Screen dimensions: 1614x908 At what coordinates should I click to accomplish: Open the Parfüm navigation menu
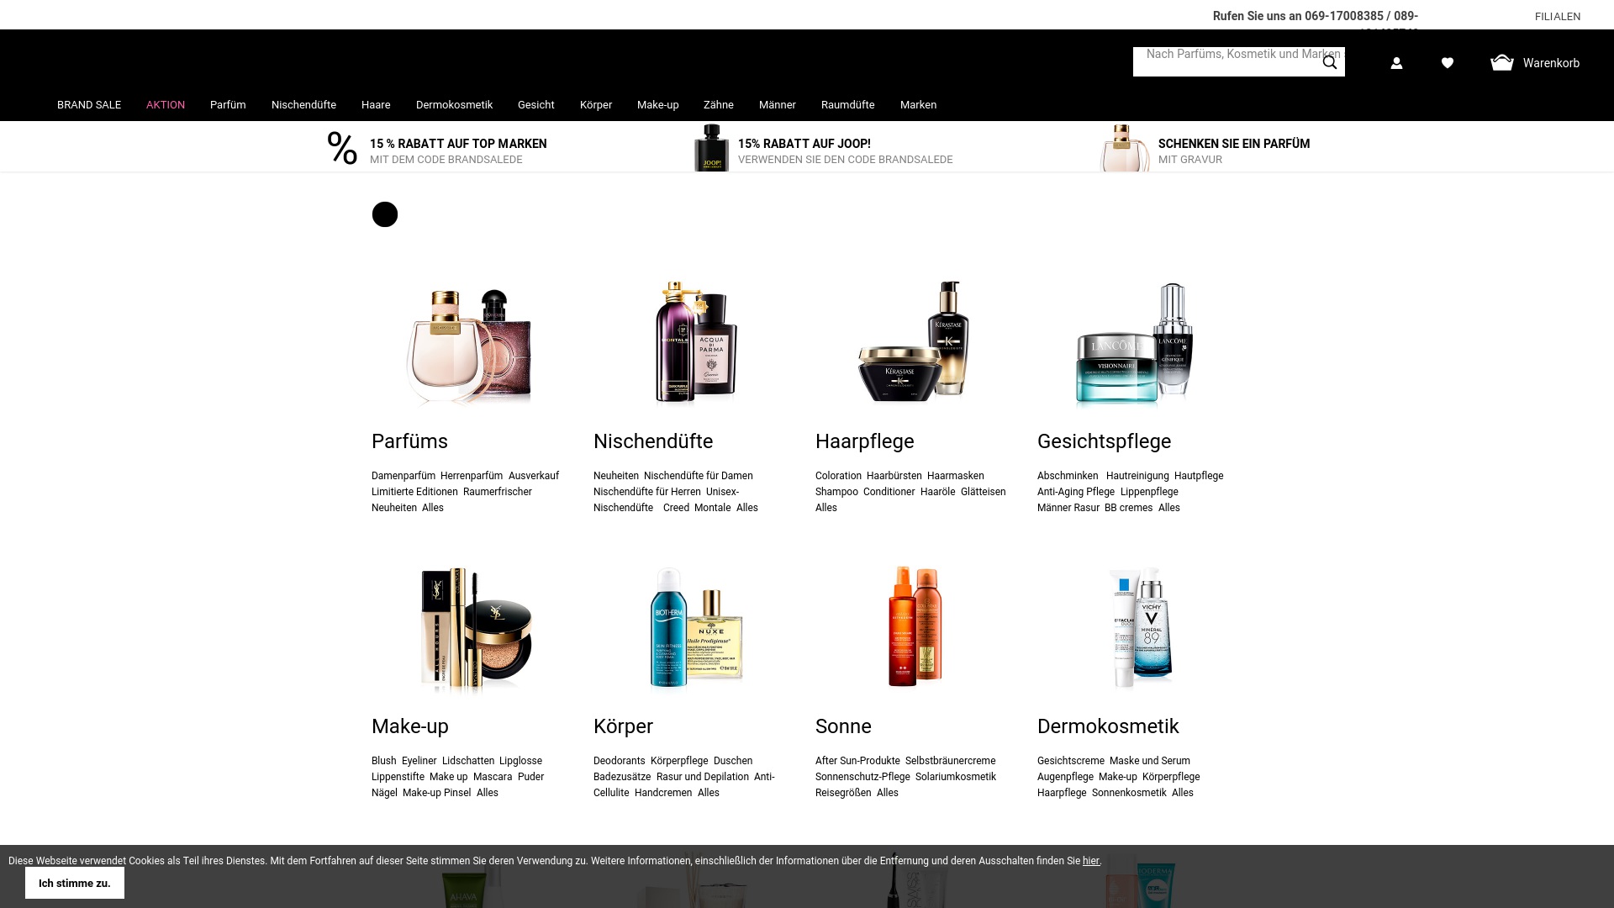click(228, 105)
